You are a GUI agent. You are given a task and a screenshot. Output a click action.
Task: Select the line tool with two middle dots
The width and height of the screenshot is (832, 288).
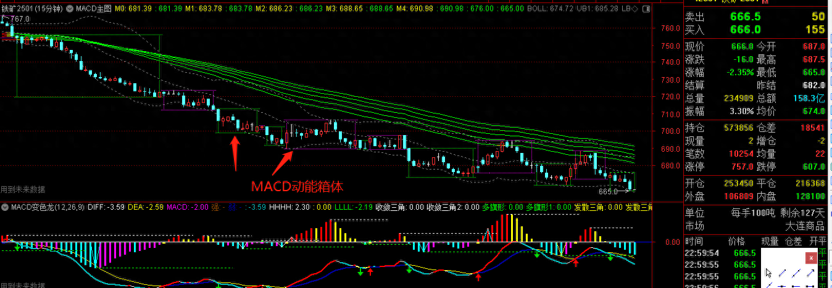[x=797, y=273]
